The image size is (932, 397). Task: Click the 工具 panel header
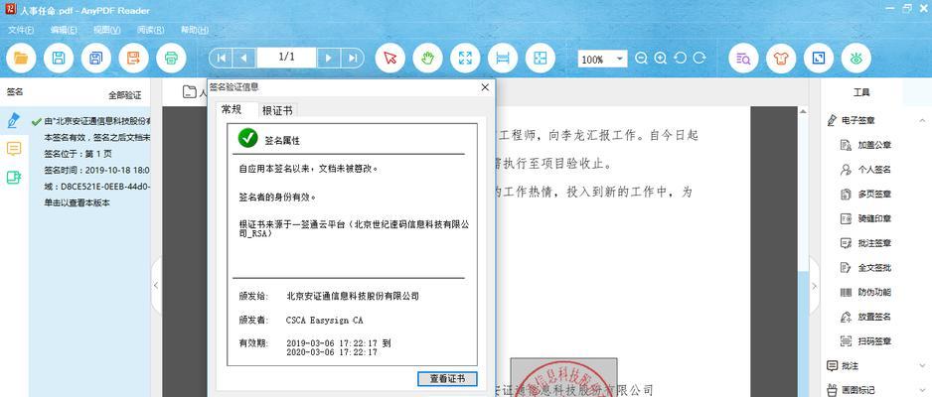[861, 92]
